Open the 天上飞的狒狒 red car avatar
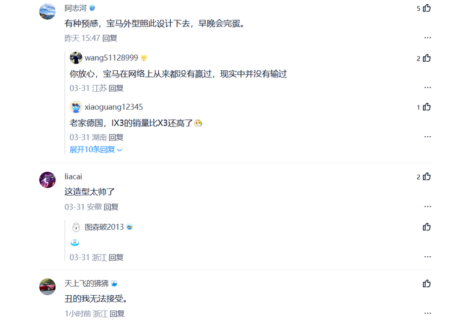This screenshot has width=451, height=321. tap(48, 287)
